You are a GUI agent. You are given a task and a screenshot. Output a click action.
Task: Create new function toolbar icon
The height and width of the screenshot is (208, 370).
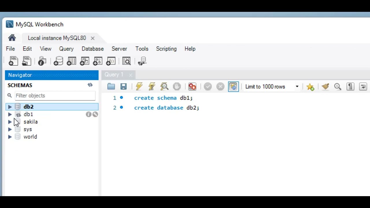tap(111, 61)
